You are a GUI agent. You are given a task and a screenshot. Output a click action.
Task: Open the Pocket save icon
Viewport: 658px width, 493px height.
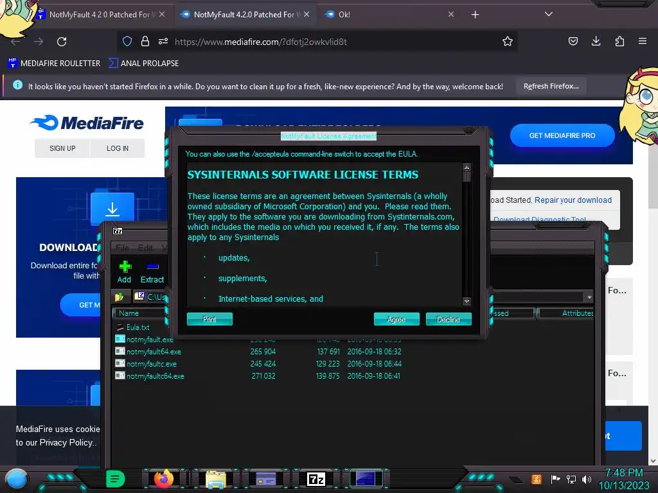573,41
